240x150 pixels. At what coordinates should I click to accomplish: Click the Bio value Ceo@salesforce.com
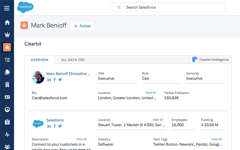pyautogui.click(x=49, y=98)
